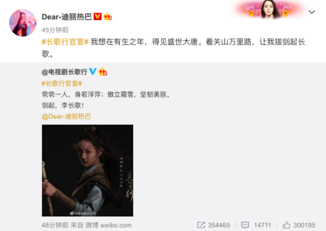The image size is (326, 231).
Task: Open the comments speech bubble icon
Action: pos(245,225)
